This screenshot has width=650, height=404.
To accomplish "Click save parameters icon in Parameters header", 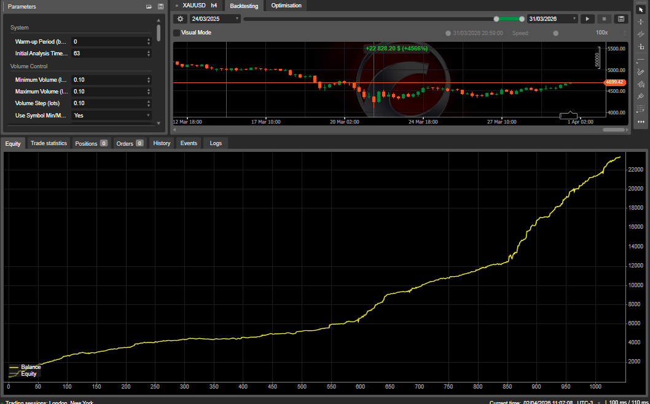I will (160, 7).
